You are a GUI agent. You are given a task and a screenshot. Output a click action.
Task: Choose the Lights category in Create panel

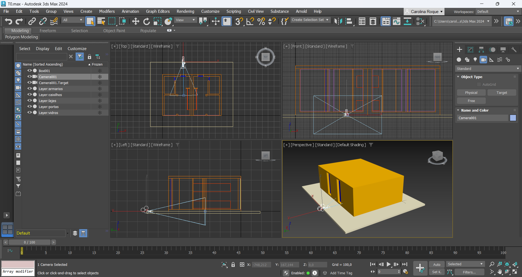[x=475, y=60]
